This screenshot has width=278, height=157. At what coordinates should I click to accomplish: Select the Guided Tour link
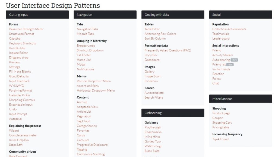pyautogui.click(x=153, y=141)
